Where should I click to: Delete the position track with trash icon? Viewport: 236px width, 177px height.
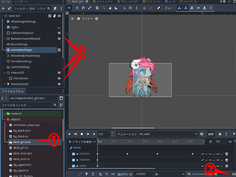click(226, 154)
